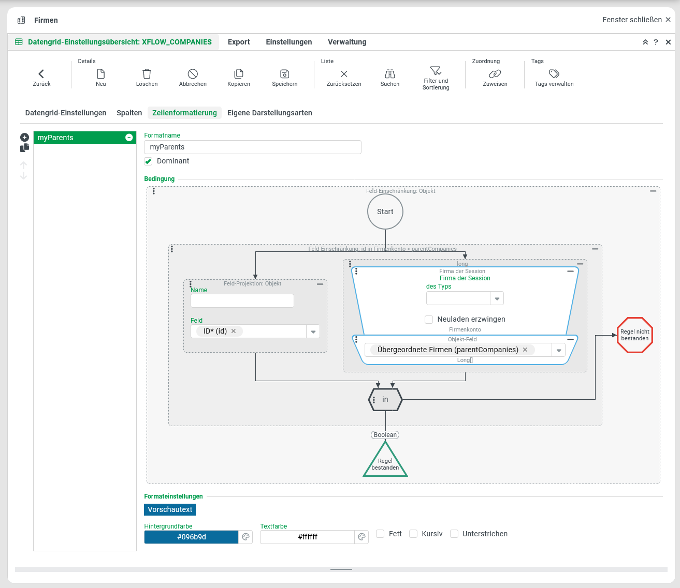Remove ID* (id) chip with x

(x=234, y=331)
